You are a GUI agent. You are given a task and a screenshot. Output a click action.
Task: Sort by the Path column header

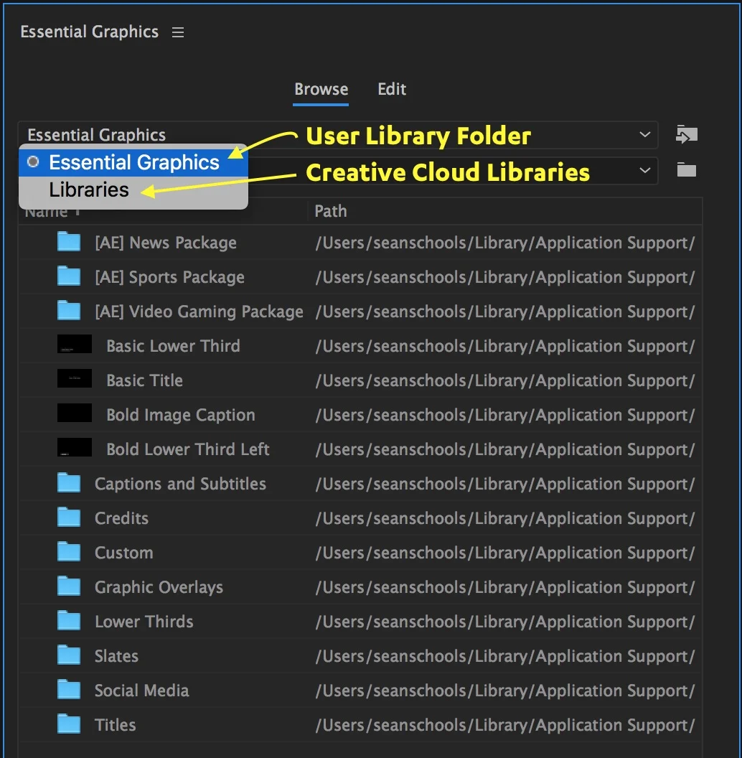[331, 211]
